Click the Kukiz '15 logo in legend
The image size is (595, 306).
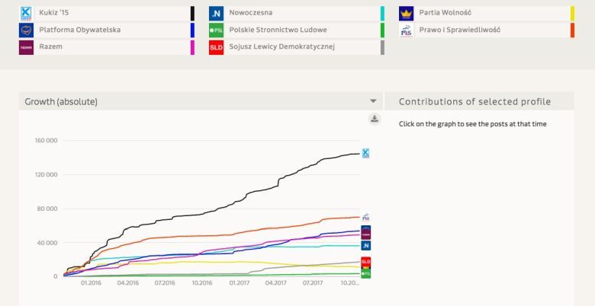tap(26, 13)
